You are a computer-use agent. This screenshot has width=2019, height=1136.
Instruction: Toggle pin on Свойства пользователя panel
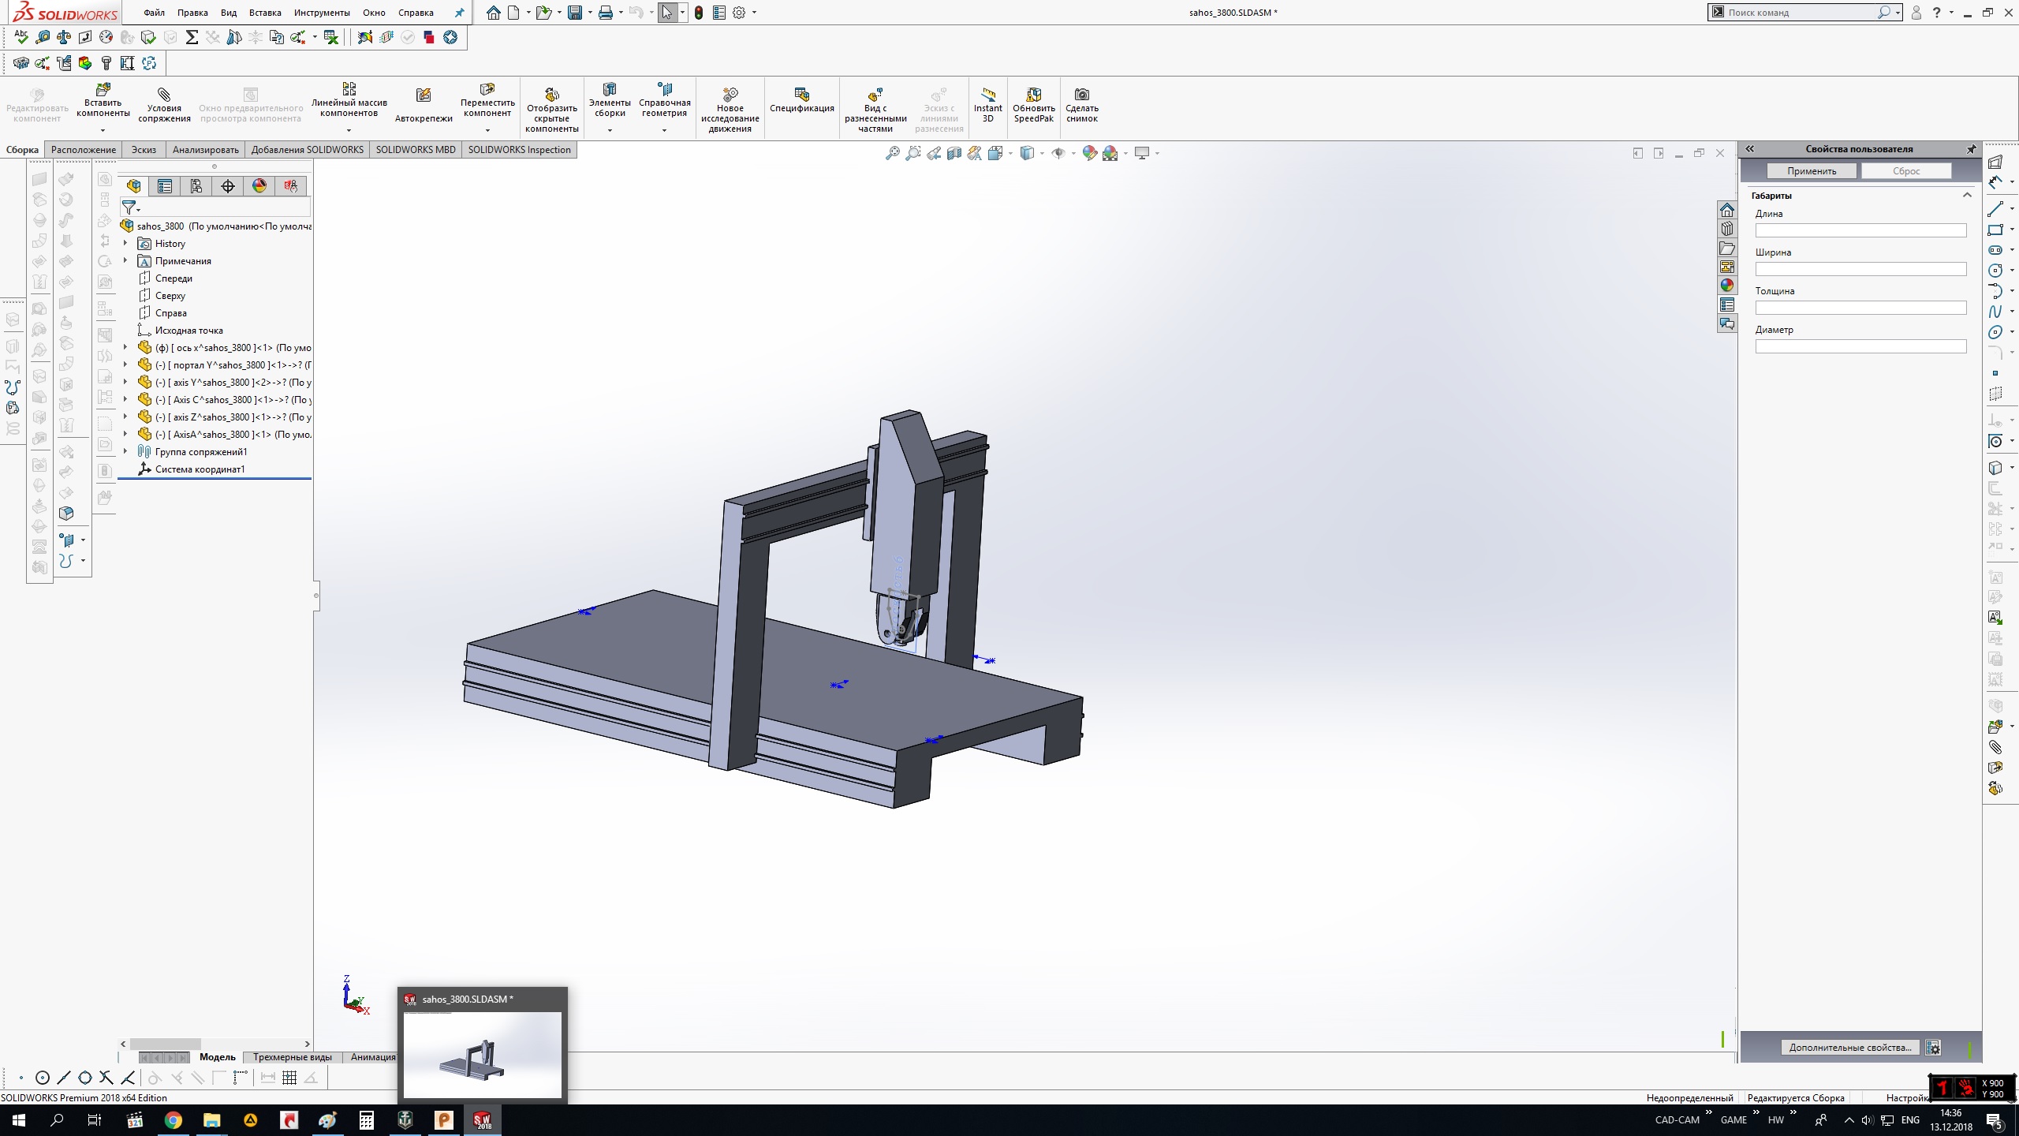coord(1972,149)
